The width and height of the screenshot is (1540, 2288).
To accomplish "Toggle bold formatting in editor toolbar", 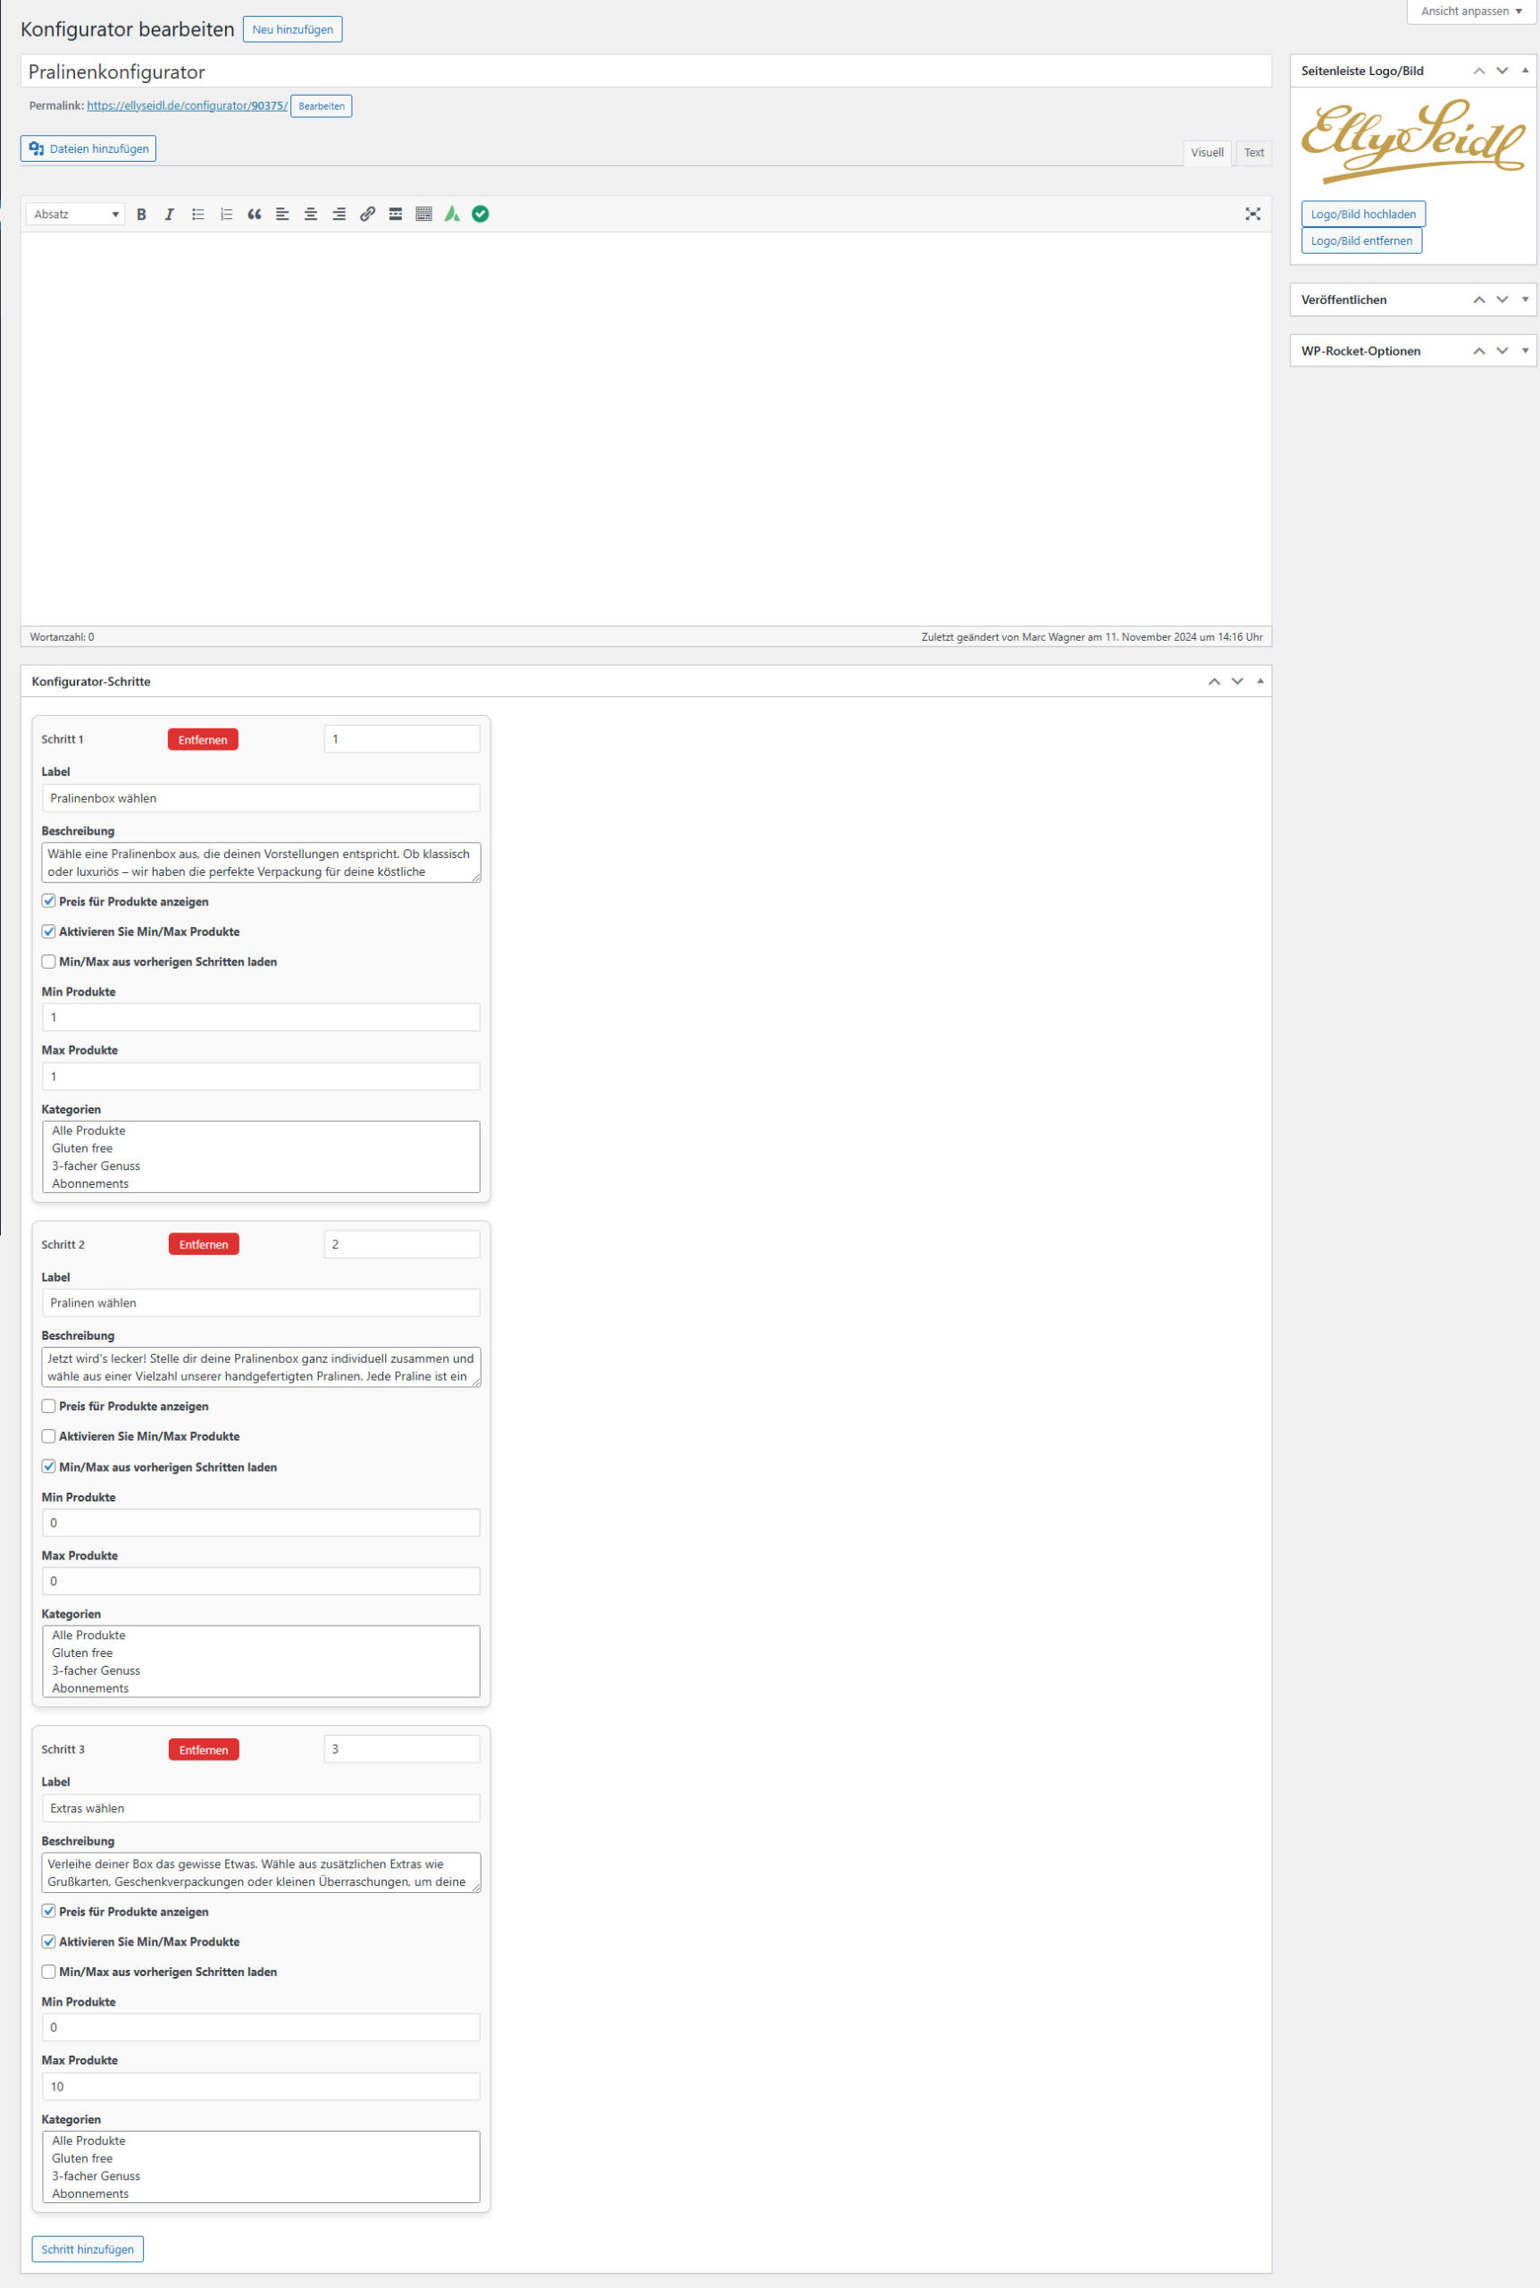I will 141,214.
